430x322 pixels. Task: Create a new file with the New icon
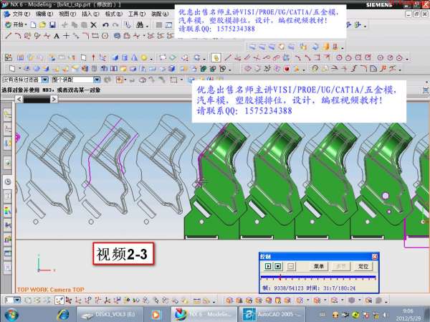click(33, 25)
